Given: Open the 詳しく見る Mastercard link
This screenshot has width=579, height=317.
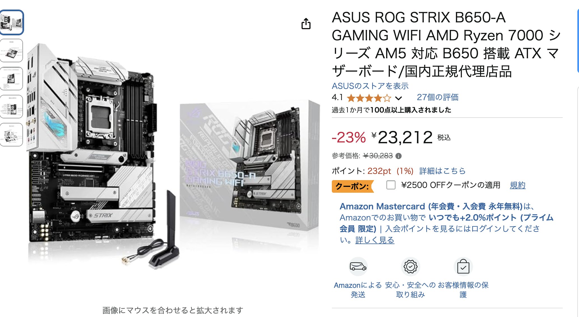Looking at the screenshot, I should [x=375, y=240].
